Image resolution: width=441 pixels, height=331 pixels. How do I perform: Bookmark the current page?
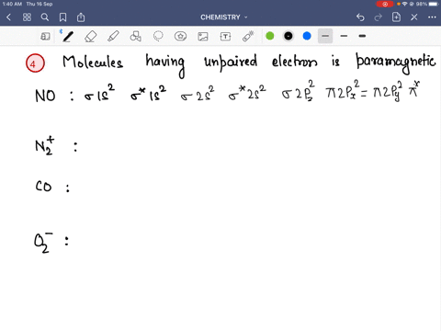[x=62, y=17]
